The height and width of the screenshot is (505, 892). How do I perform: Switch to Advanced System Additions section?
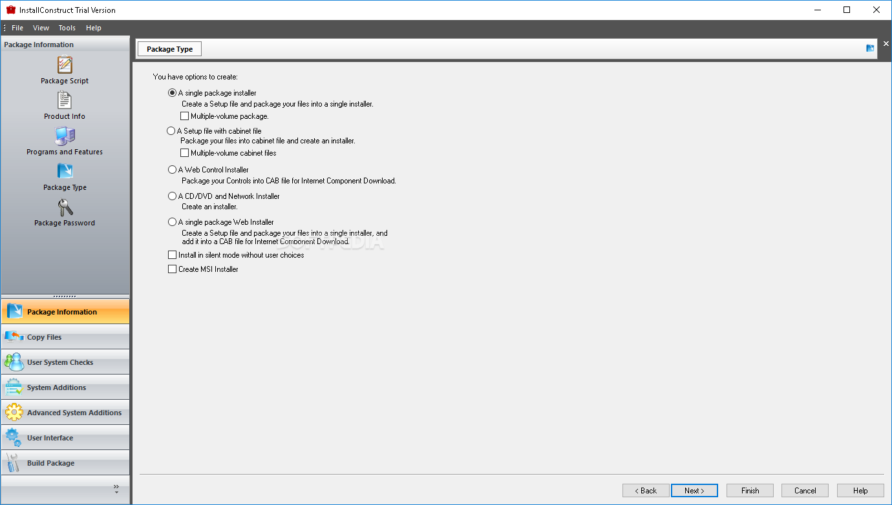click(65, 412)
